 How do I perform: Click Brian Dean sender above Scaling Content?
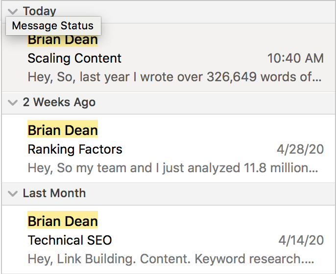coord(63,41)
